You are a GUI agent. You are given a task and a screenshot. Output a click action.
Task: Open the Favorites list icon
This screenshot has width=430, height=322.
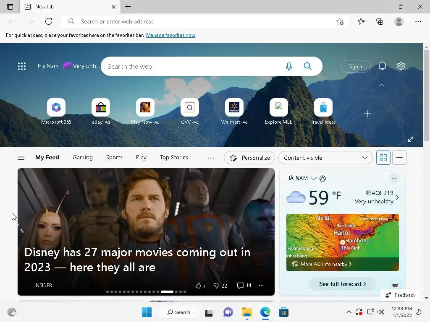pos(361,21)
